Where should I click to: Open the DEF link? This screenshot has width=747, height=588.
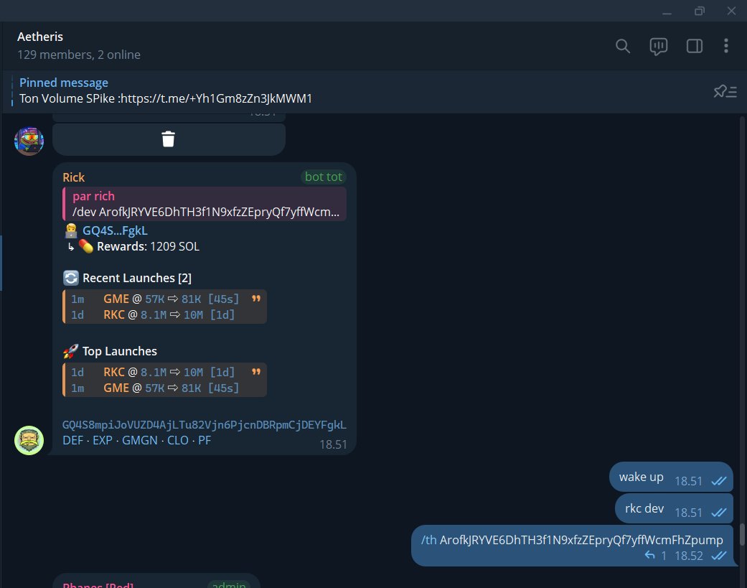[73, 440]
